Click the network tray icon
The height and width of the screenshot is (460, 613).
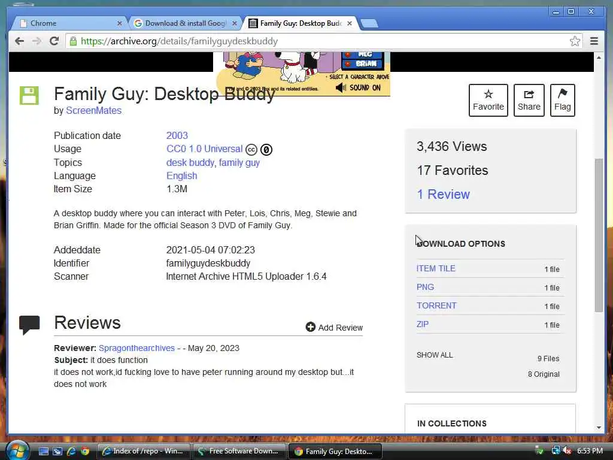pyautogui.click(x=556, y=451)
